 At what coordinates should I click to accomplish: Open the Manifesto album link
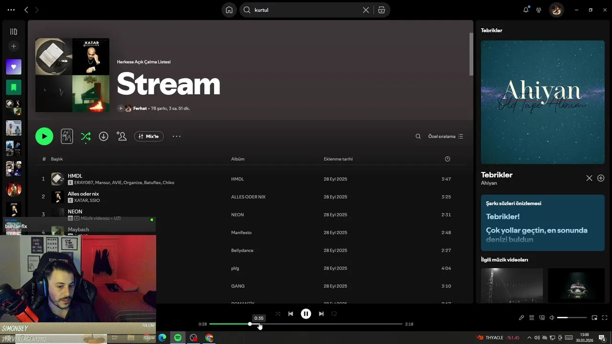(241, 233)
